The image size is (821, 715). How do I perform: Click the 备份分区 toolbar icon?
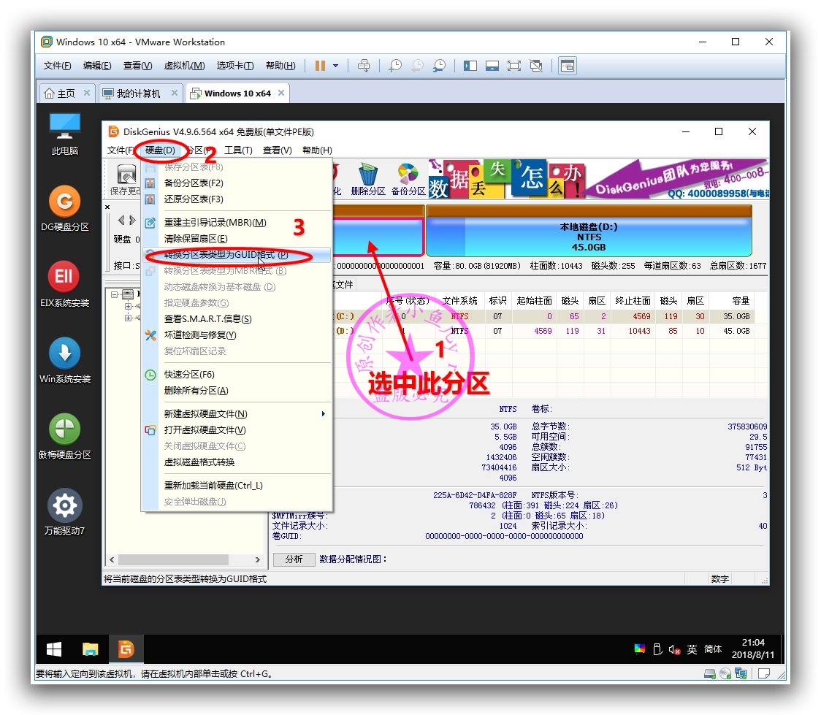(x=407, y=175)
